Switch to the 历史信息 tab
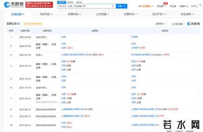 click(187, 14)
